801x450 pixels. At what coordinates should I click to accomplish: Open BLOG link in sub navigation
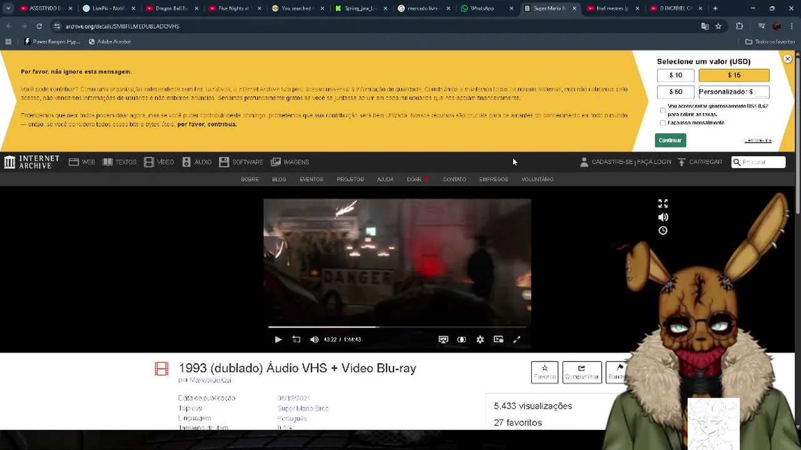coord(279,179)
